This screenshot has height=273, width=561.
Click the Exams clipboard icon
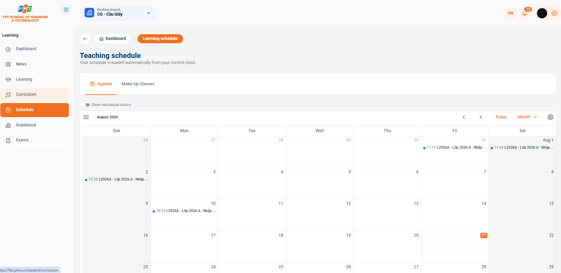[x=8, y=140]
